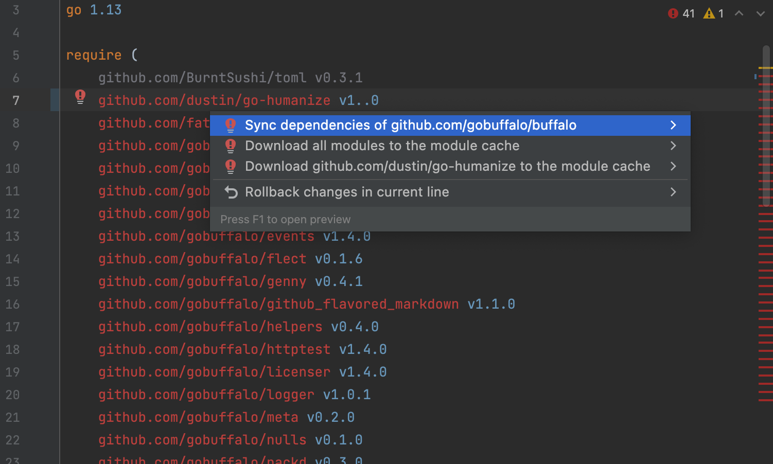The image size is (773, 464).
Task: Click the rollback arrow icon in the popup menu
Action: (231, 192)
